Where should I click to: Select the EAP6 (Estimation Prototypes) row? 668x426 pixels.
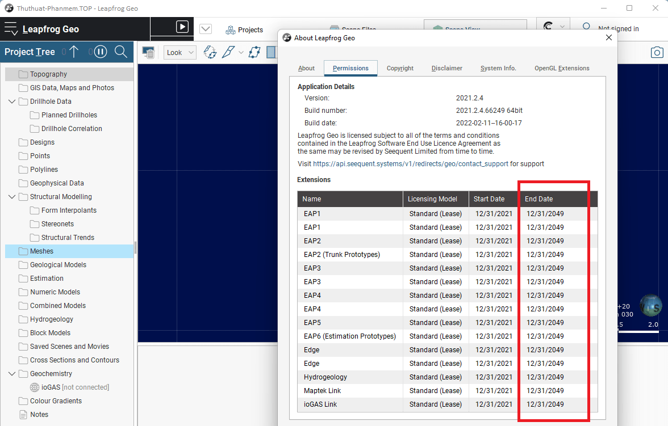pos(448,336)
